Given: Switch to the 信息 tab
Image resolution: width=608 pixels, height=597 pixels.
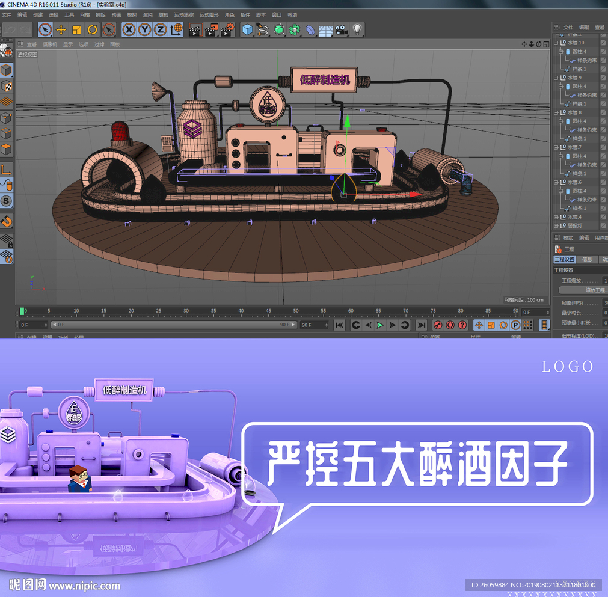Looking at the screenshot, I should [x=587, y=259].
